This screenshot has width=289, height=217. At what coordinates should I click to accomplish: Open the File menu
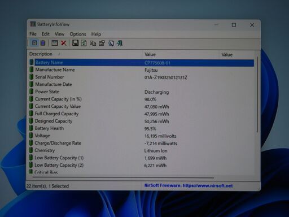[33, 34]
